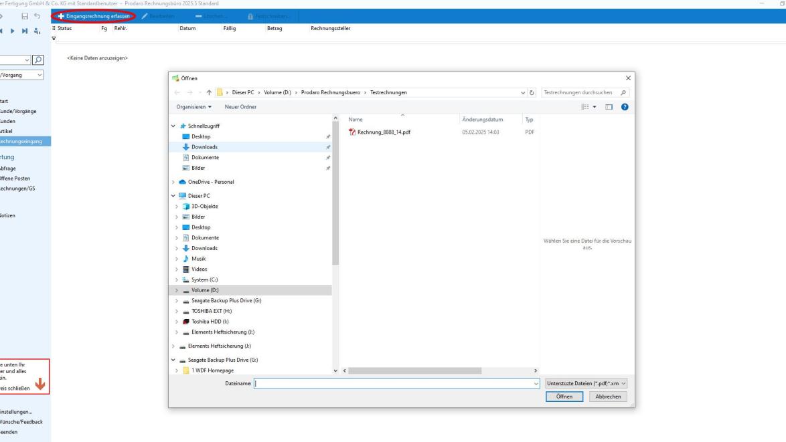Click the blue arrow icon of Downloads under Schnellzugriff
The height and width of the screenshot is (442, 786).
(x=186, y=147)
